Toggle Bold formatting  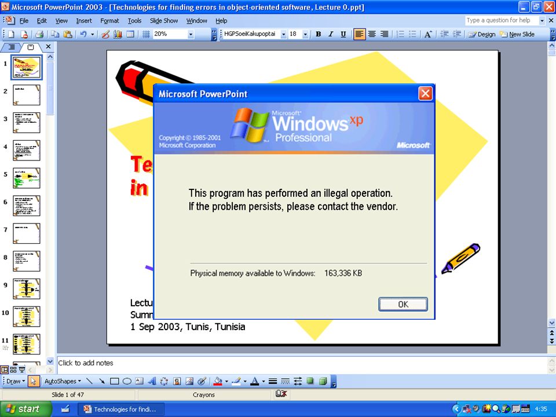click(x=319, y=34)
